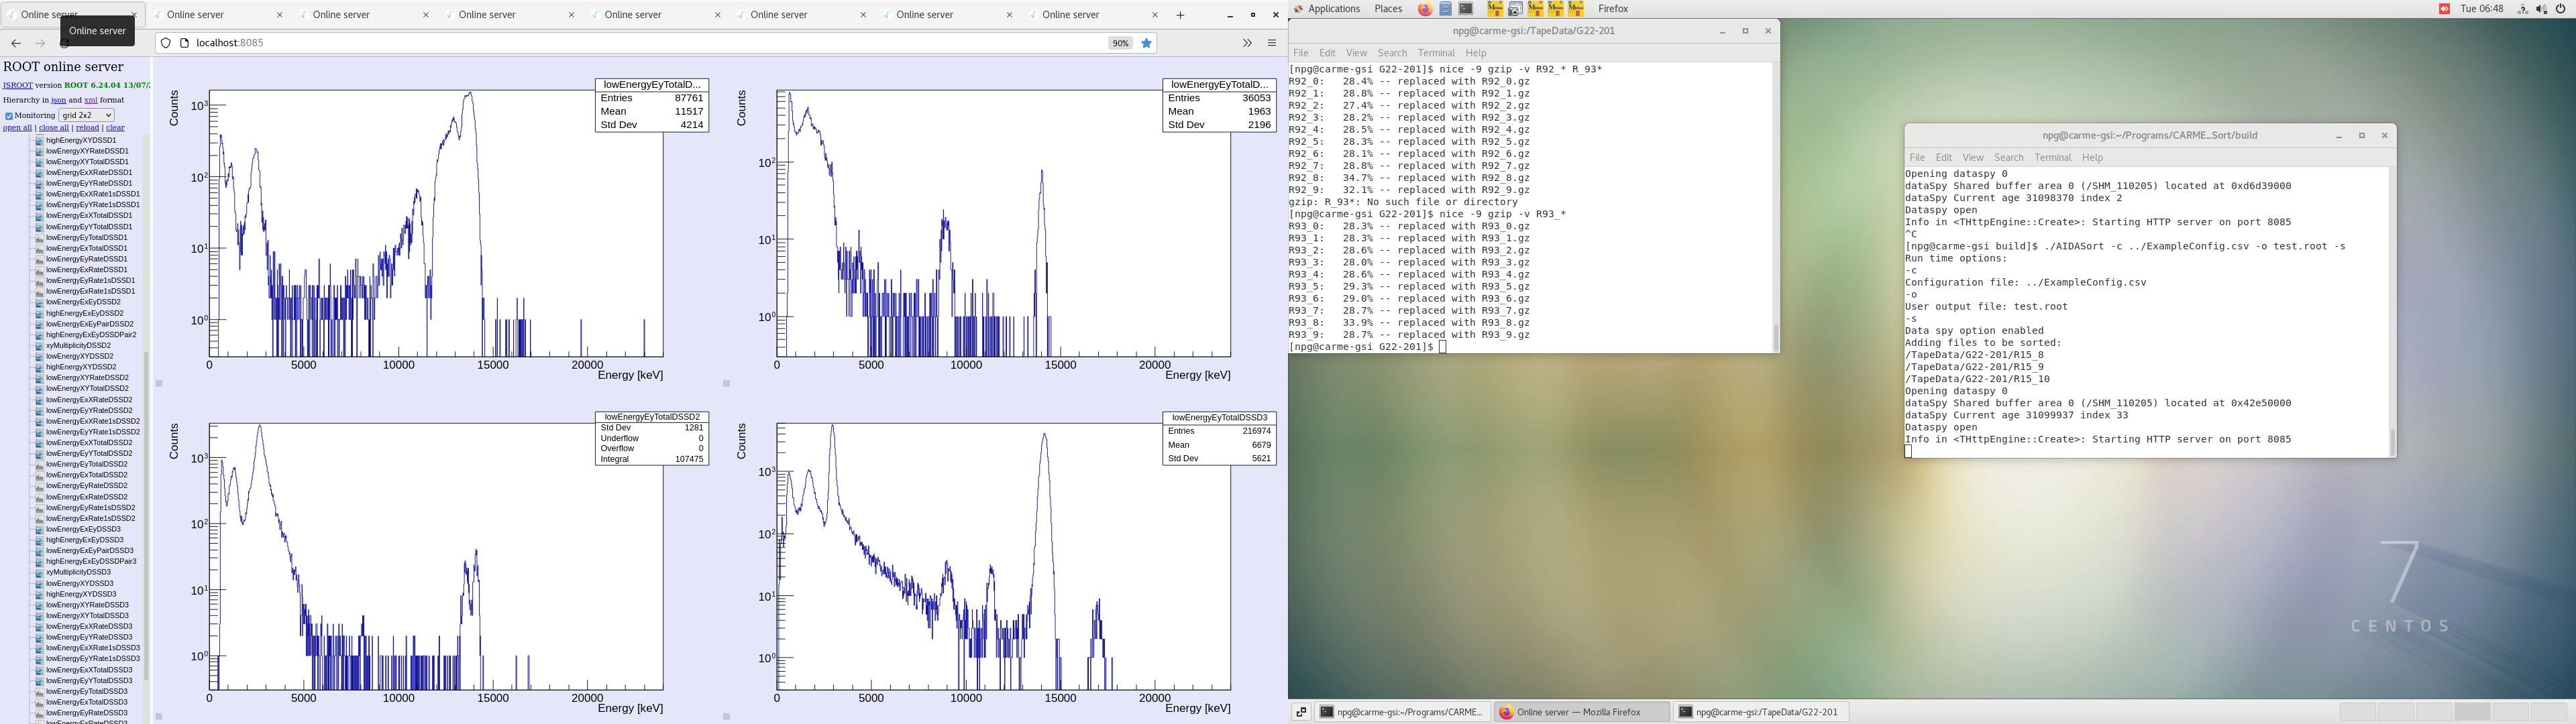This screenshot has width=2576, height=724.
Task: Expand the Firefox toolbar overflow chevron
Action: coord(1247,43)
